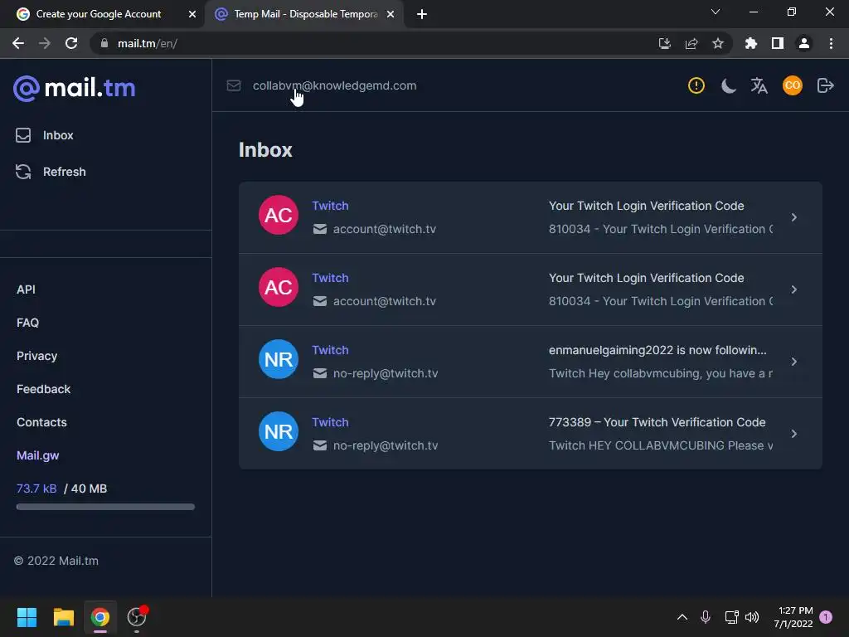Open the Feedback link in the sidebar

tap(43, 389)
